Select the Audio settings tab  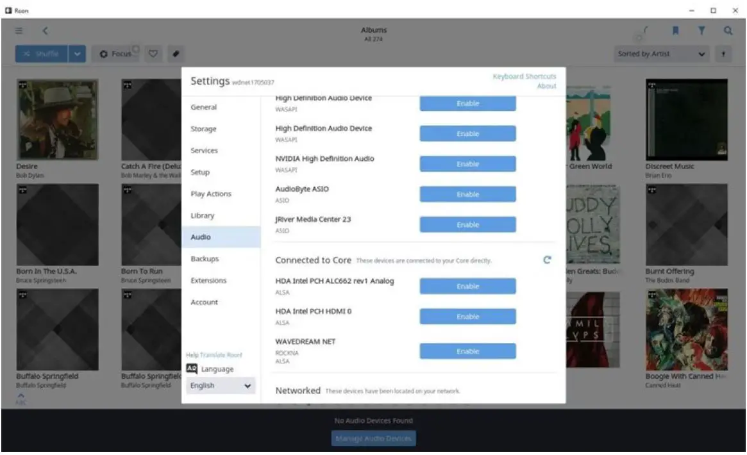click(x=221, y=237)
